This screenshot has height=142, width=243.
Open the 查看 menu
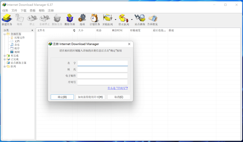32,11
